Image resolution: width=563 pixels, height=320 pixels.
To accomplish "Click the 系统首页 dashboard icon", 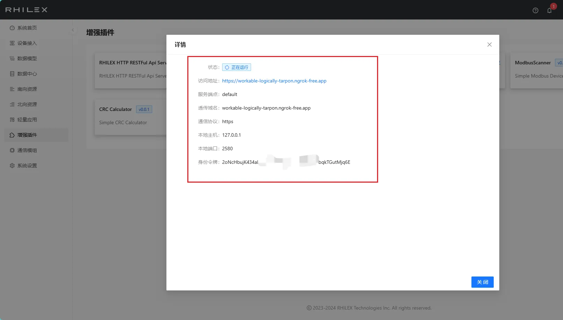I will (x=12, y=28).
